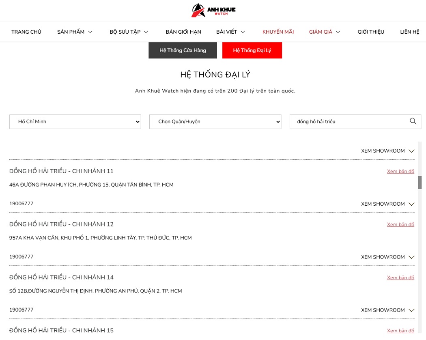Expand the Bài Viết chevron

pyautogui.click(x=243, y=32)
